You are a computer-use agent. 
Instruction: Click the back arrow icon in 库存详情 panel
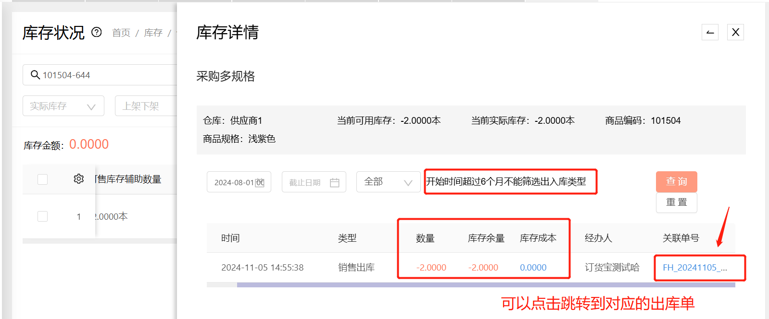710,32
